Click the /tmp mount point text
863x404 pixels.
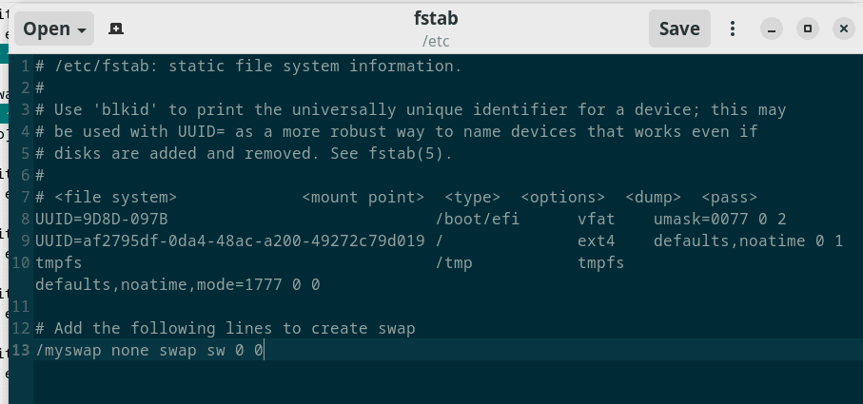pos(453,262)
